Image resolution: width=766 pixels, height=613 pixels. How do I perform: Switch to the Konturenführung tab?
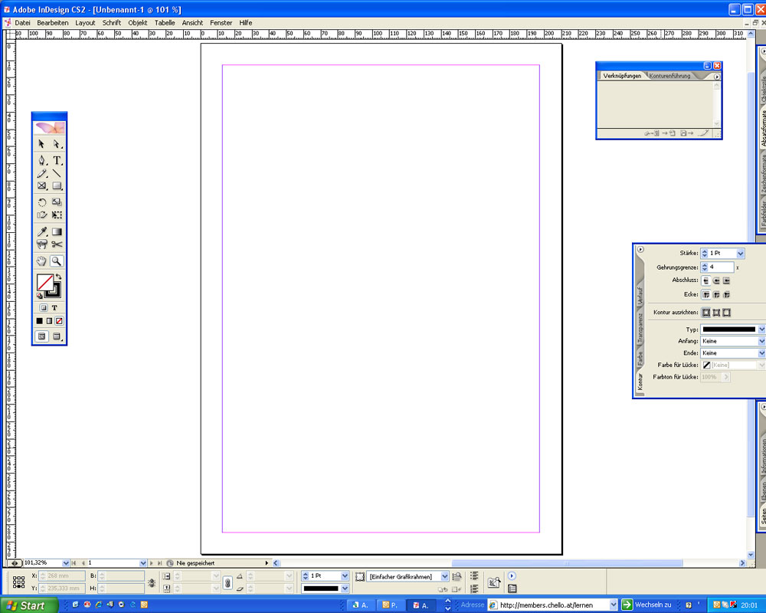669,76
